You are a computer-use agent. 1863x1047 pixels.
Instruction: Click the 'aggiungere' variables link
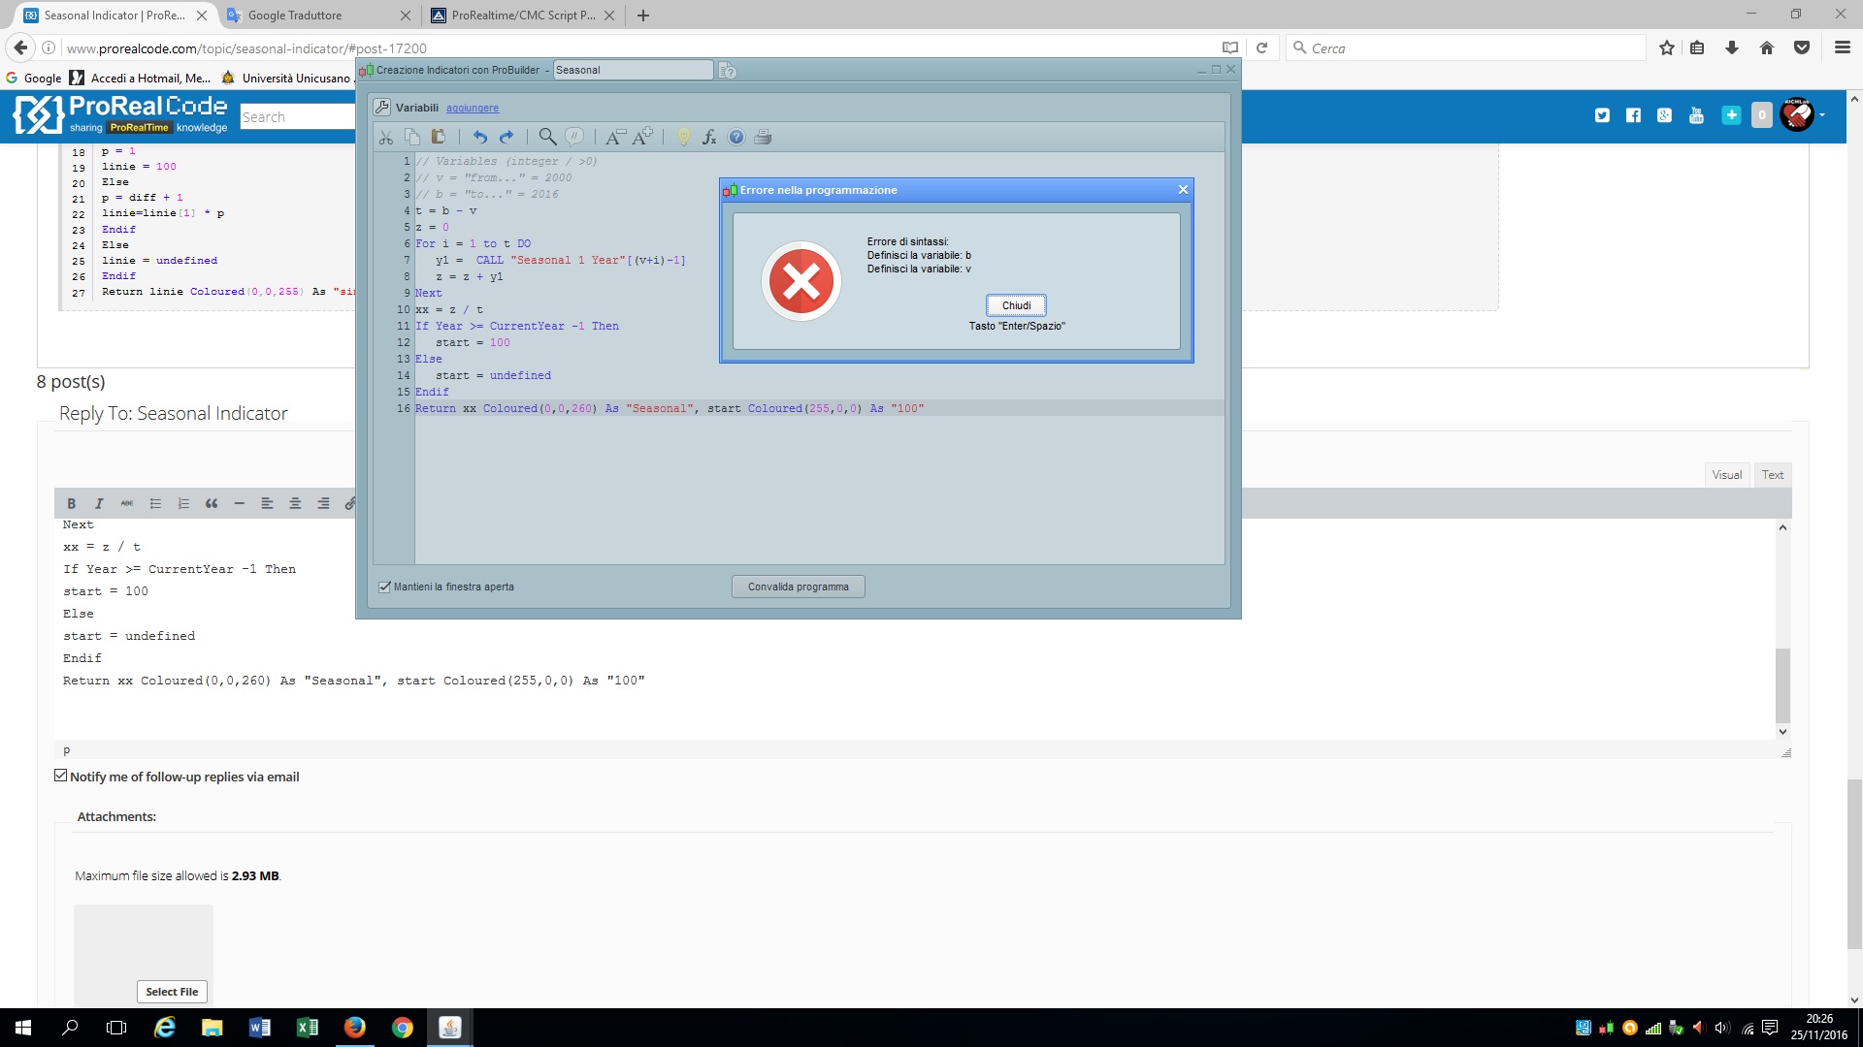pyautogui.click(x=473, y=108)
